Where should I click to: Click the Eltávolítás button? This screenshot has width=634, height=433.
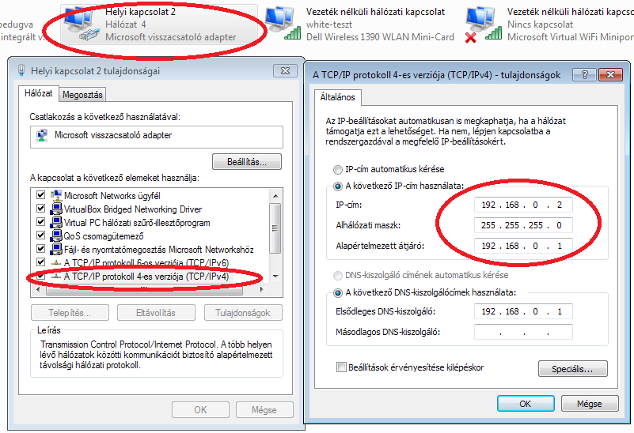(156, 313)
